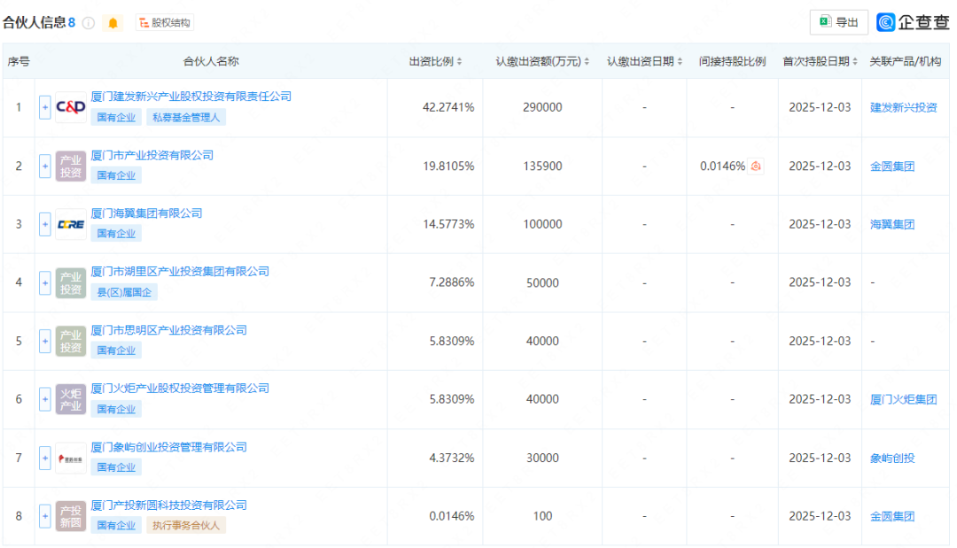Click 国有企业 tag under 象屿创业投资
Image resolution: width=957 pixels, height=548 pixels.
coord(116,467)
